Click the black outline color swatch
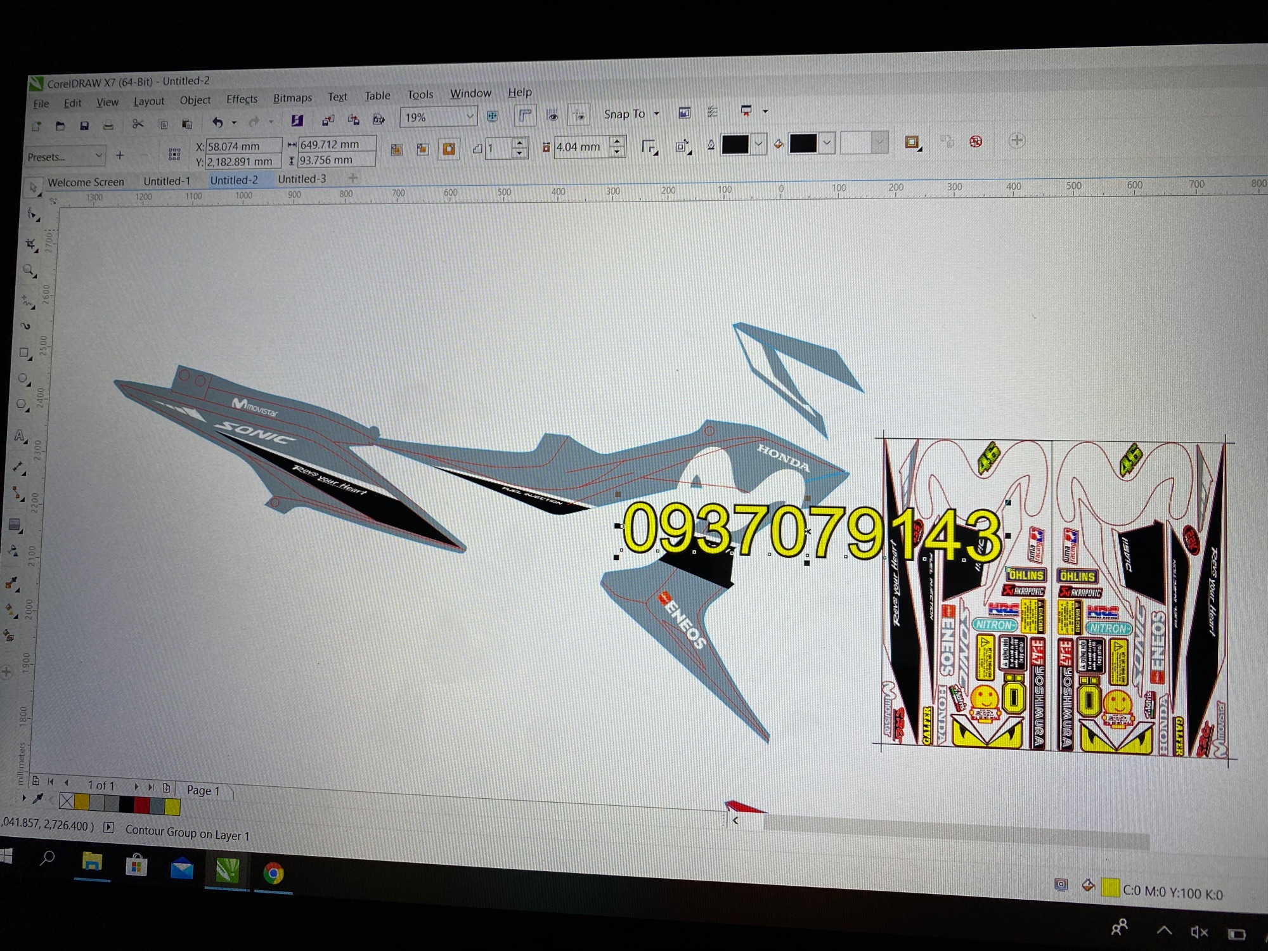Viewport: 1268px width, 951px height. click(735, 145)
